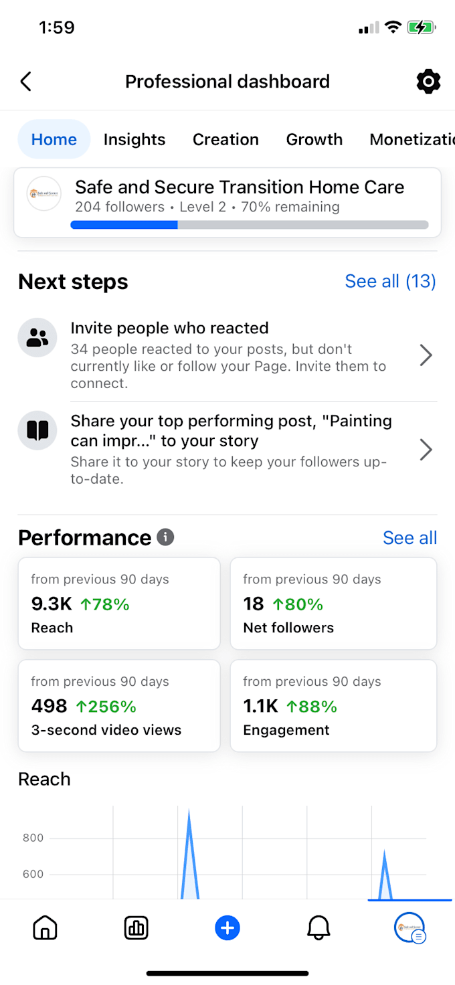Tap the book icon beside Share top performing post
The height and width of the screenshot is (985, 455).
click(x=37, y=430)
